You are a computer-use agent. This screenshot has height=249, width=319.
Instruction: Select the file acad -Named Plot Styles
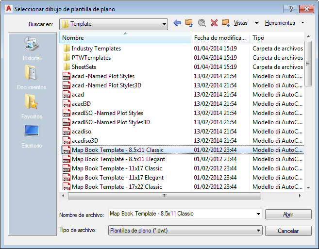tap(103, 76)
